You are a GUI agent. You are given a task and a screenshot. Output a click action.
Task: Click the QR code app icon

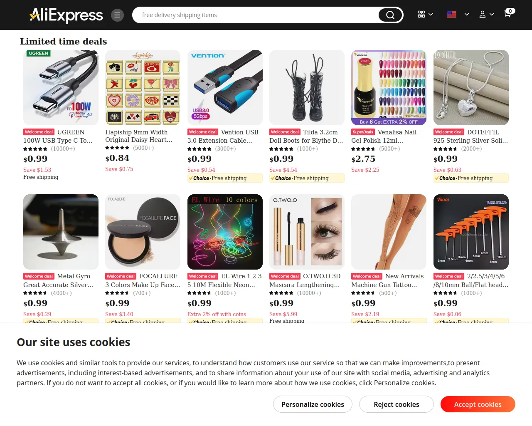click(421, 14)
